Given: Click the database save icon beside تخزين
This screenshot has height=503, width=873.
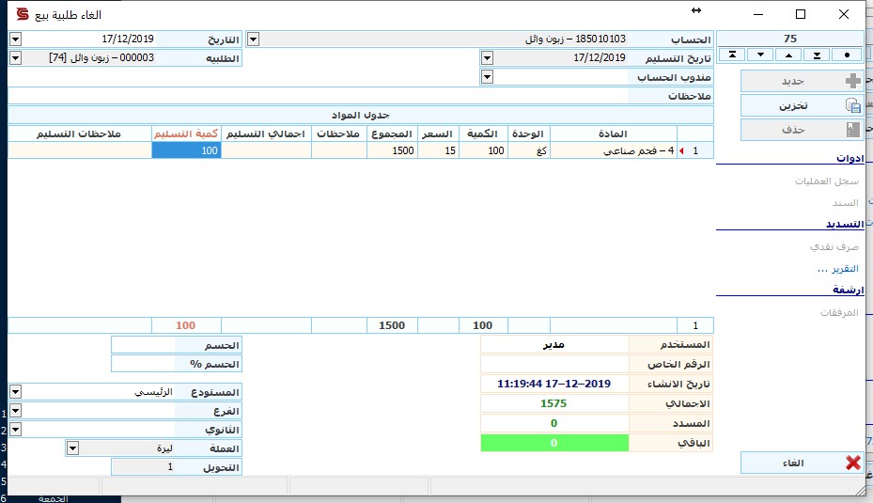Looking at the screenshot, I should coord(852,105).
